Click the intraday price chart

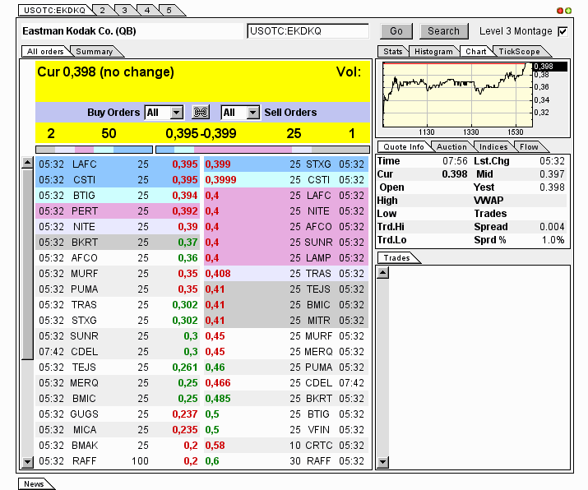pos(457,95)
